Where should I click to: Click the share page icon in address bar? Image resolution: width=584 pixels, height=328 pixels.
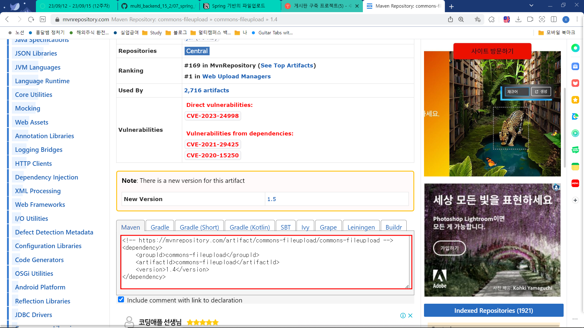click(450, 19)
